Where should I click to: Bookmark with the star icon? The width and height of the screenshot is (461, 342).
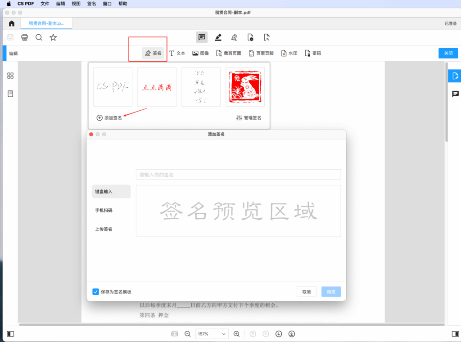[x=53, y=37]
